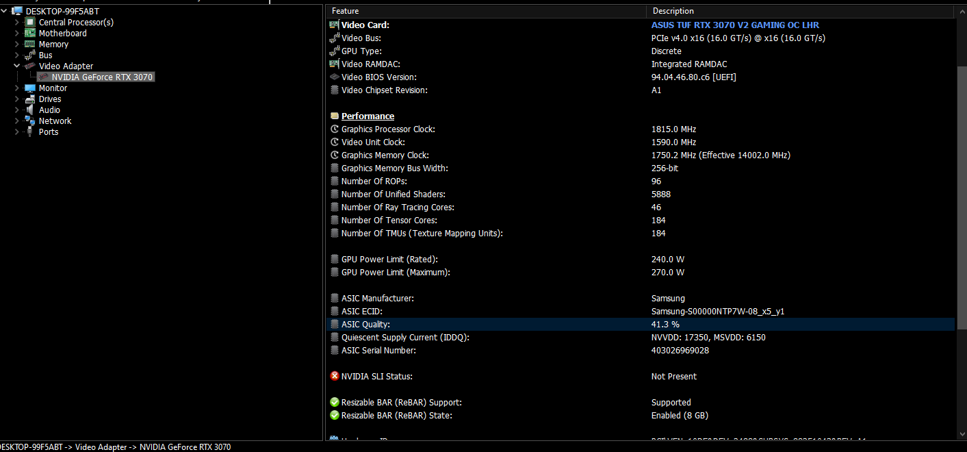Screen dimensions: 967x452
Task: Click the PCIe v4.0 x16 Video Bus value
Action: (x=738, y=38)
